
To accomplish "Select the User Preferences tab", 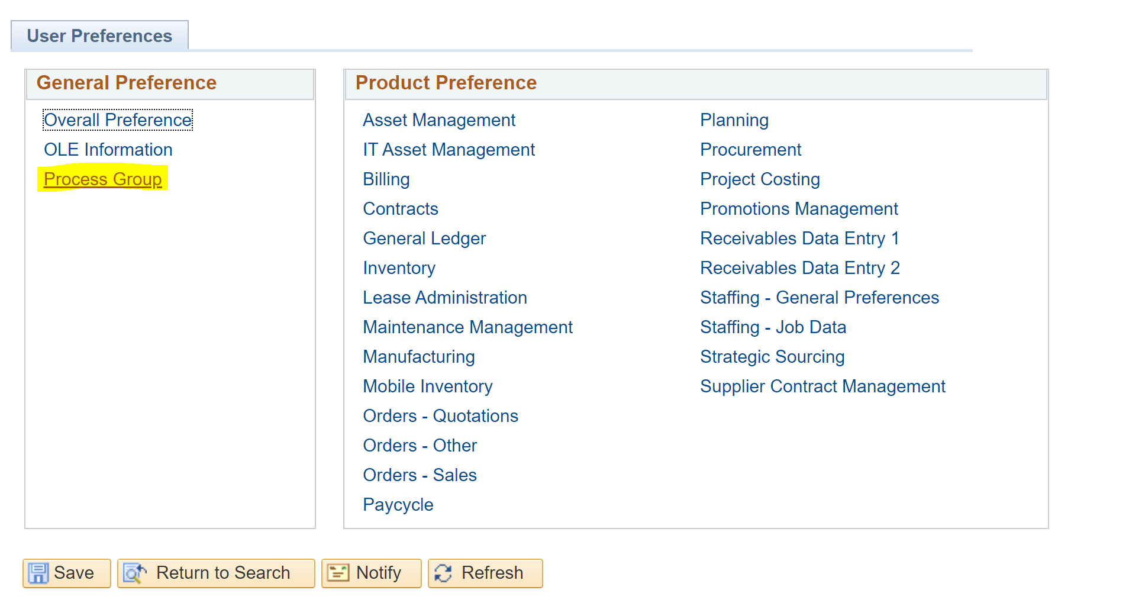I will [99, 36].
